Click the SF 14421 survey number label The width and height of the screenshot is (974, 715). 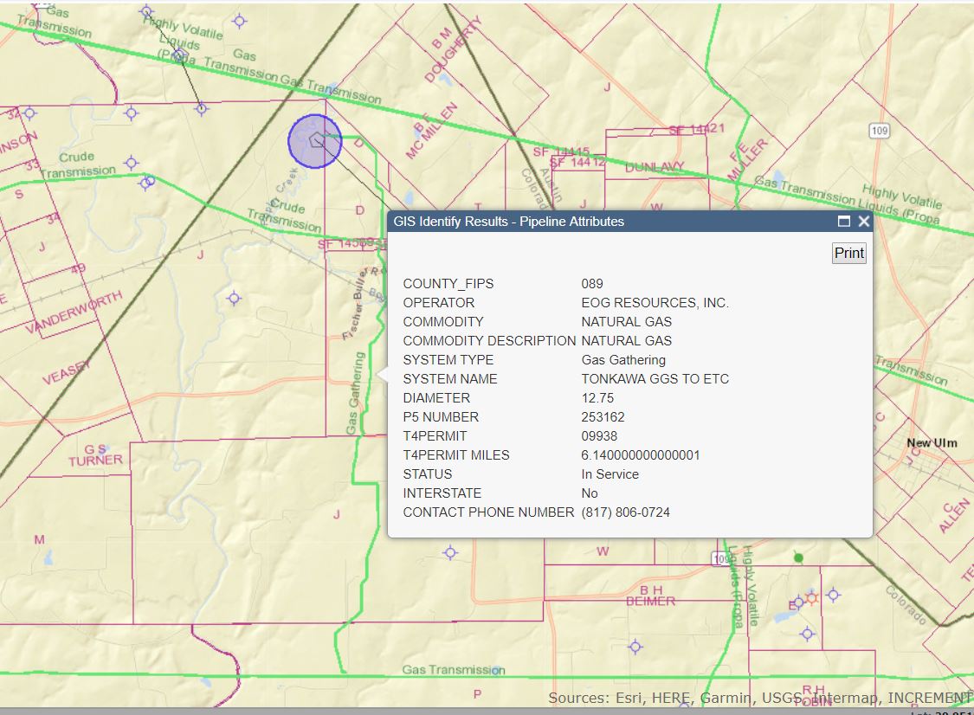[x=696, y=129]
